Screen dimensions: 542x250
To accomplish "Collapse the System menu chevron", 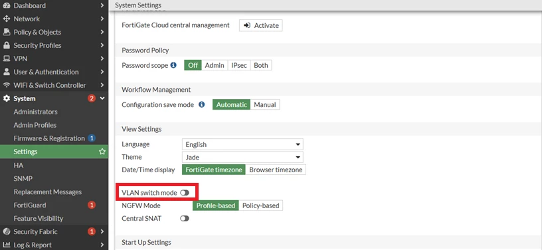I will tap(102, 98).
